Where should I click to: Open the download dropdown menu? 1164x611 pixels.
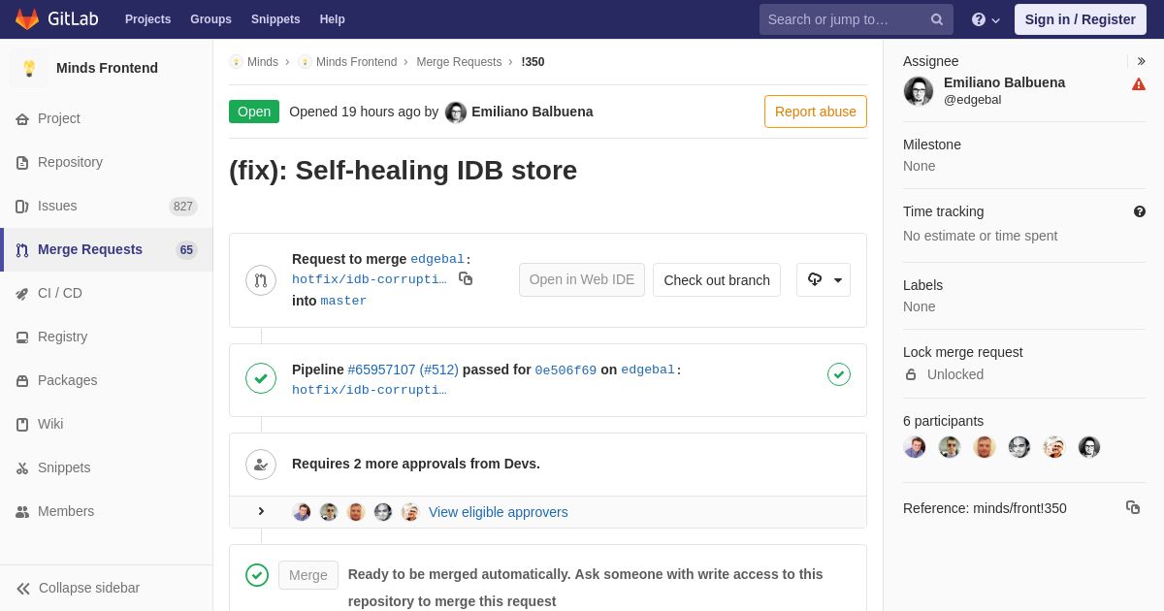click(823, 280)
